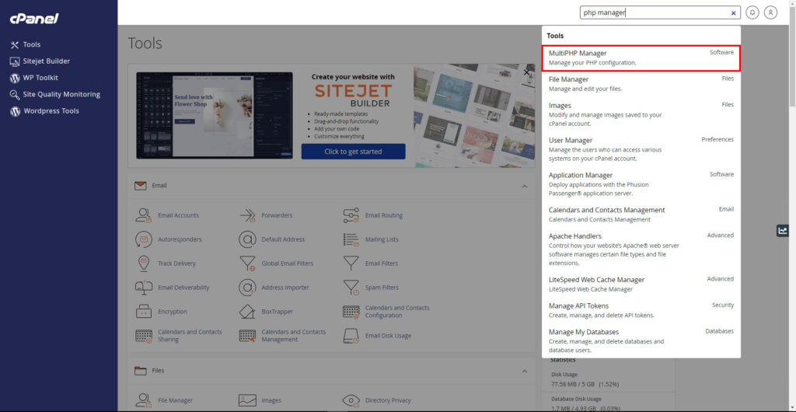Select Apache Handlers search result
This screenshot has width=796, height=412.
tap(641, 250)
